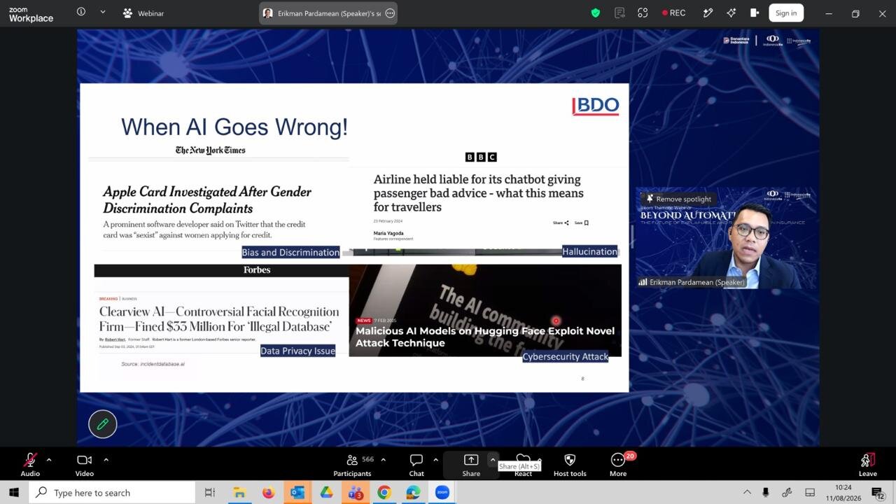
Task: Expand the Participants options arrow
Action: (x=383, y=460)
